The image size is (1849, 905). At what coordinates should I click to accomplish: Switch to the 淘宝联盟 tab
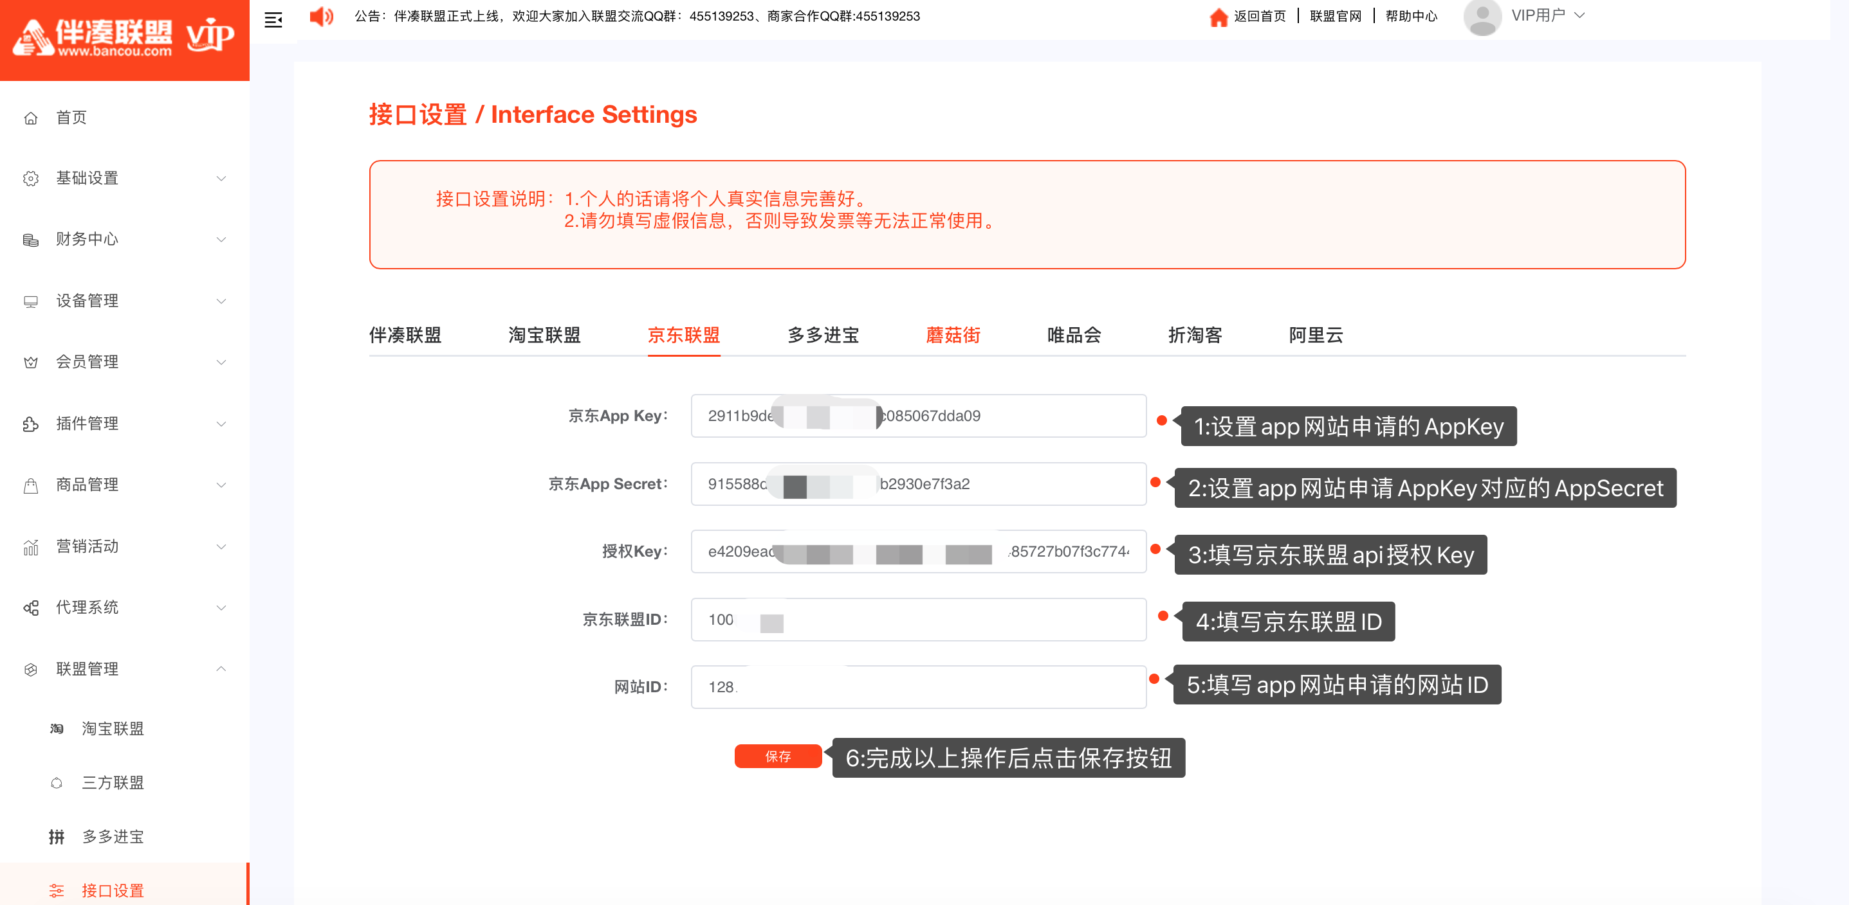point(544,335)
